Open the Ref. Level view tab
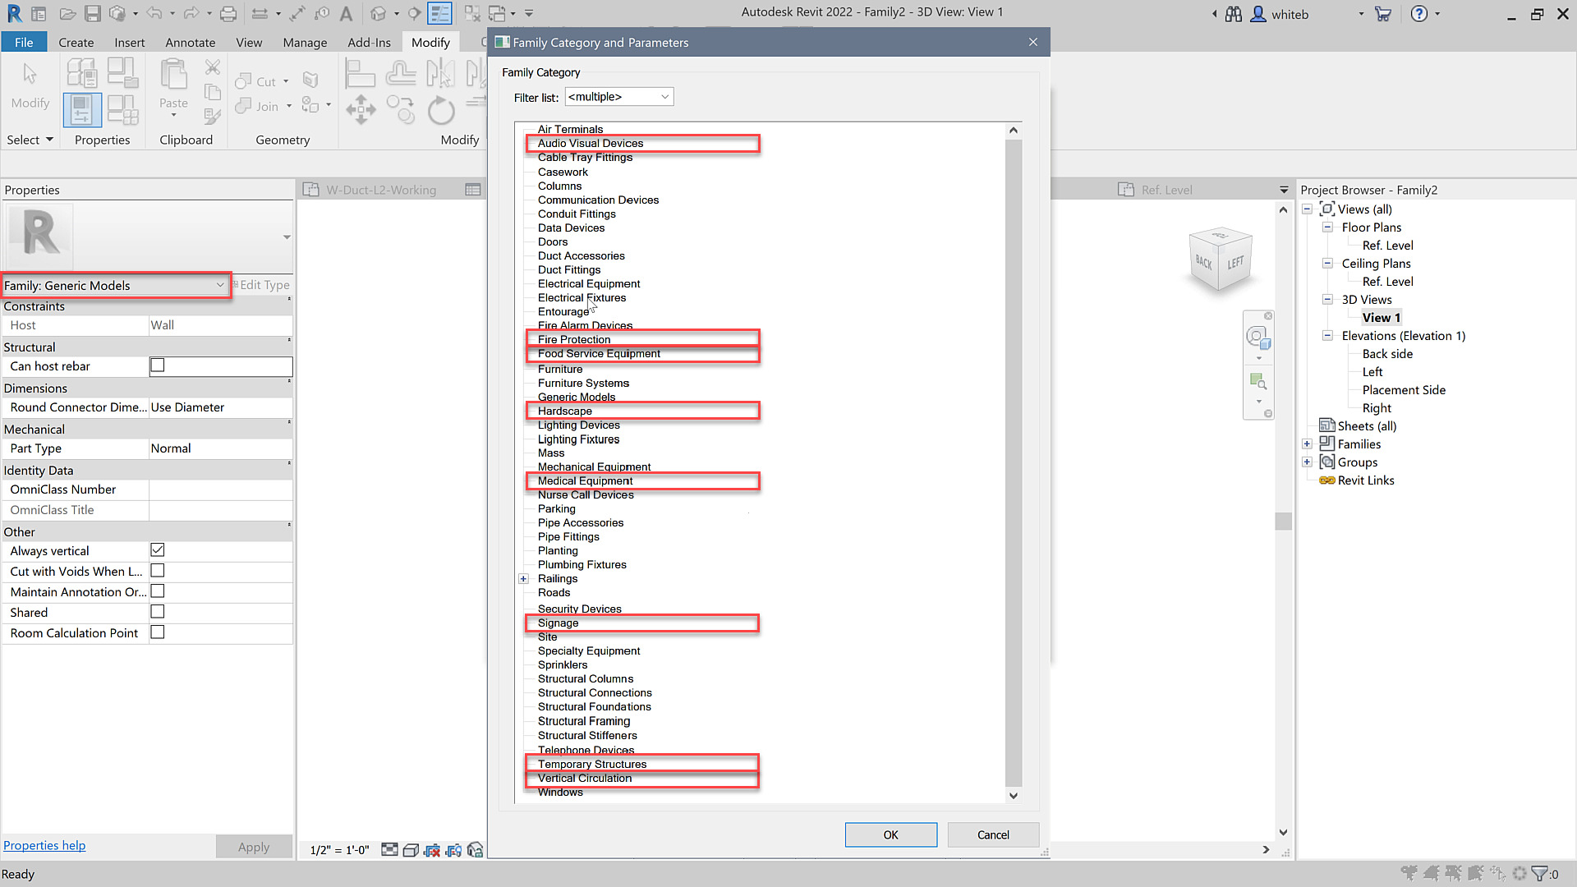Image resolution: width=1577 pixels, height=887 pixels. (x=1166, y=190)
